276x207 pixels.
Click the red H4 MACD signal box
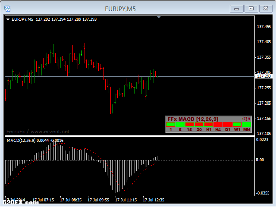pos(218,125)
